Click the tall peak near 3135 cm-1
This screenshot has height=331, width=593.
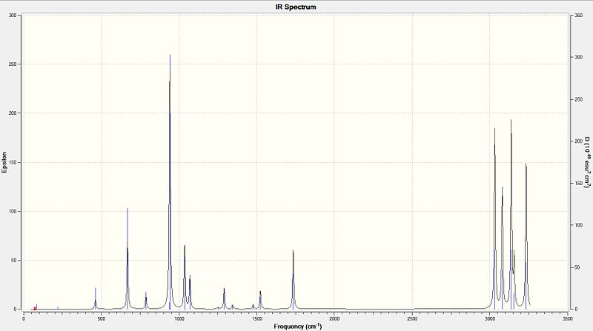coord(511,214)
